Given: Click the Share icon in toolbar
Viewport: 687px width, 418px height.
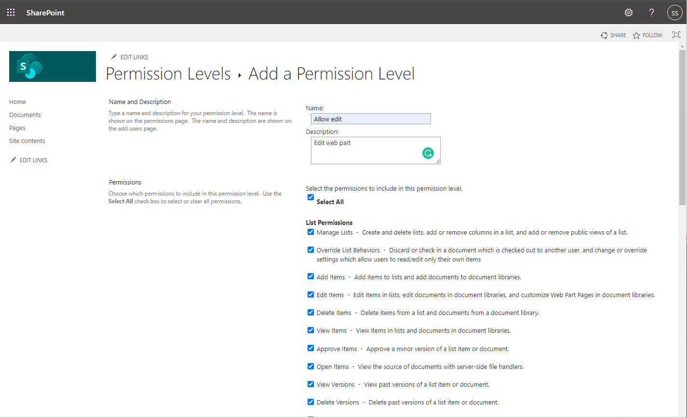Looking at the screenshot, I should click(604, 35).
